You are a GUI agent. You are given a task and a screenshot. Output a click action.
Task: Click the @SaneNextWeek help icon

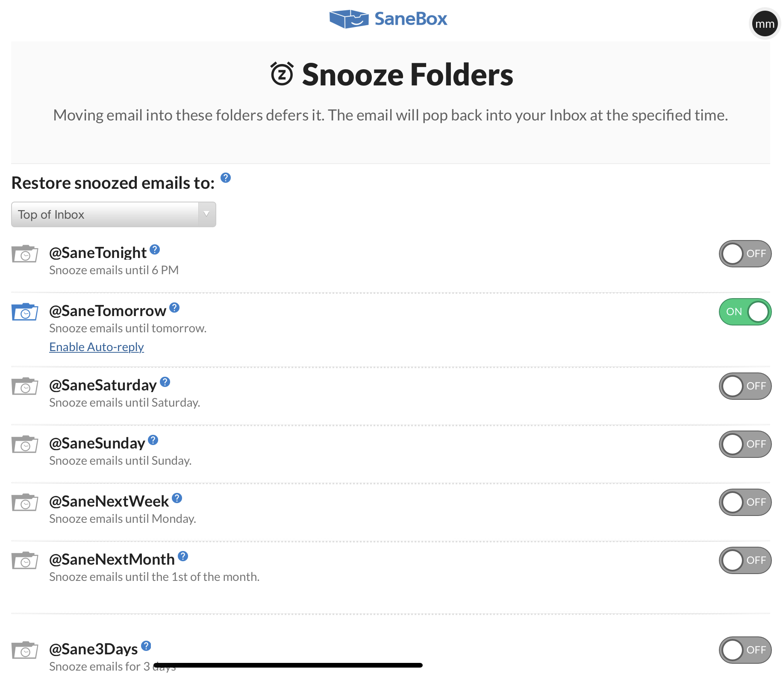pyautogui.click(x=177, y=498)
